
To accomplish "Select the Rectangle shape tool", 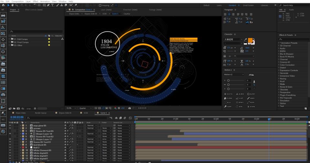I will pyautogui.click(x=44, y=5).
